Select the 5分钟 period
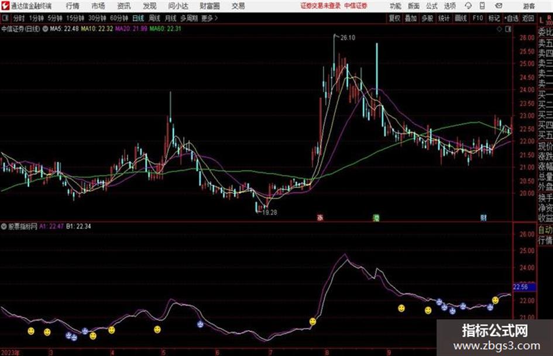 [x=54, y=18]
